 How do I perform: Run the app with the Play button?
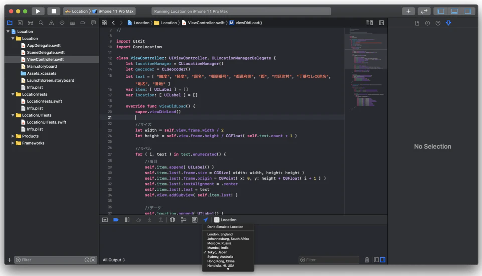[x=38, y=11]
